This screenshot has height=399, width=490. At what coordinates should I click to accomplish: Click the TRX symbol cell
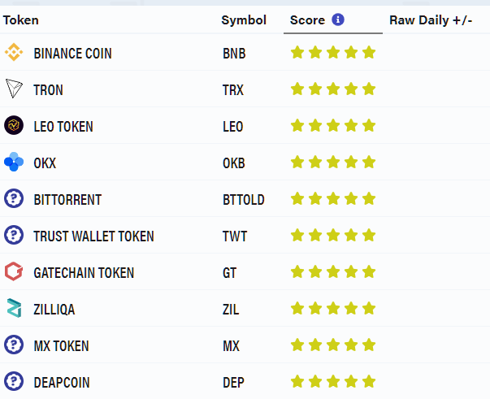point(233,90)
